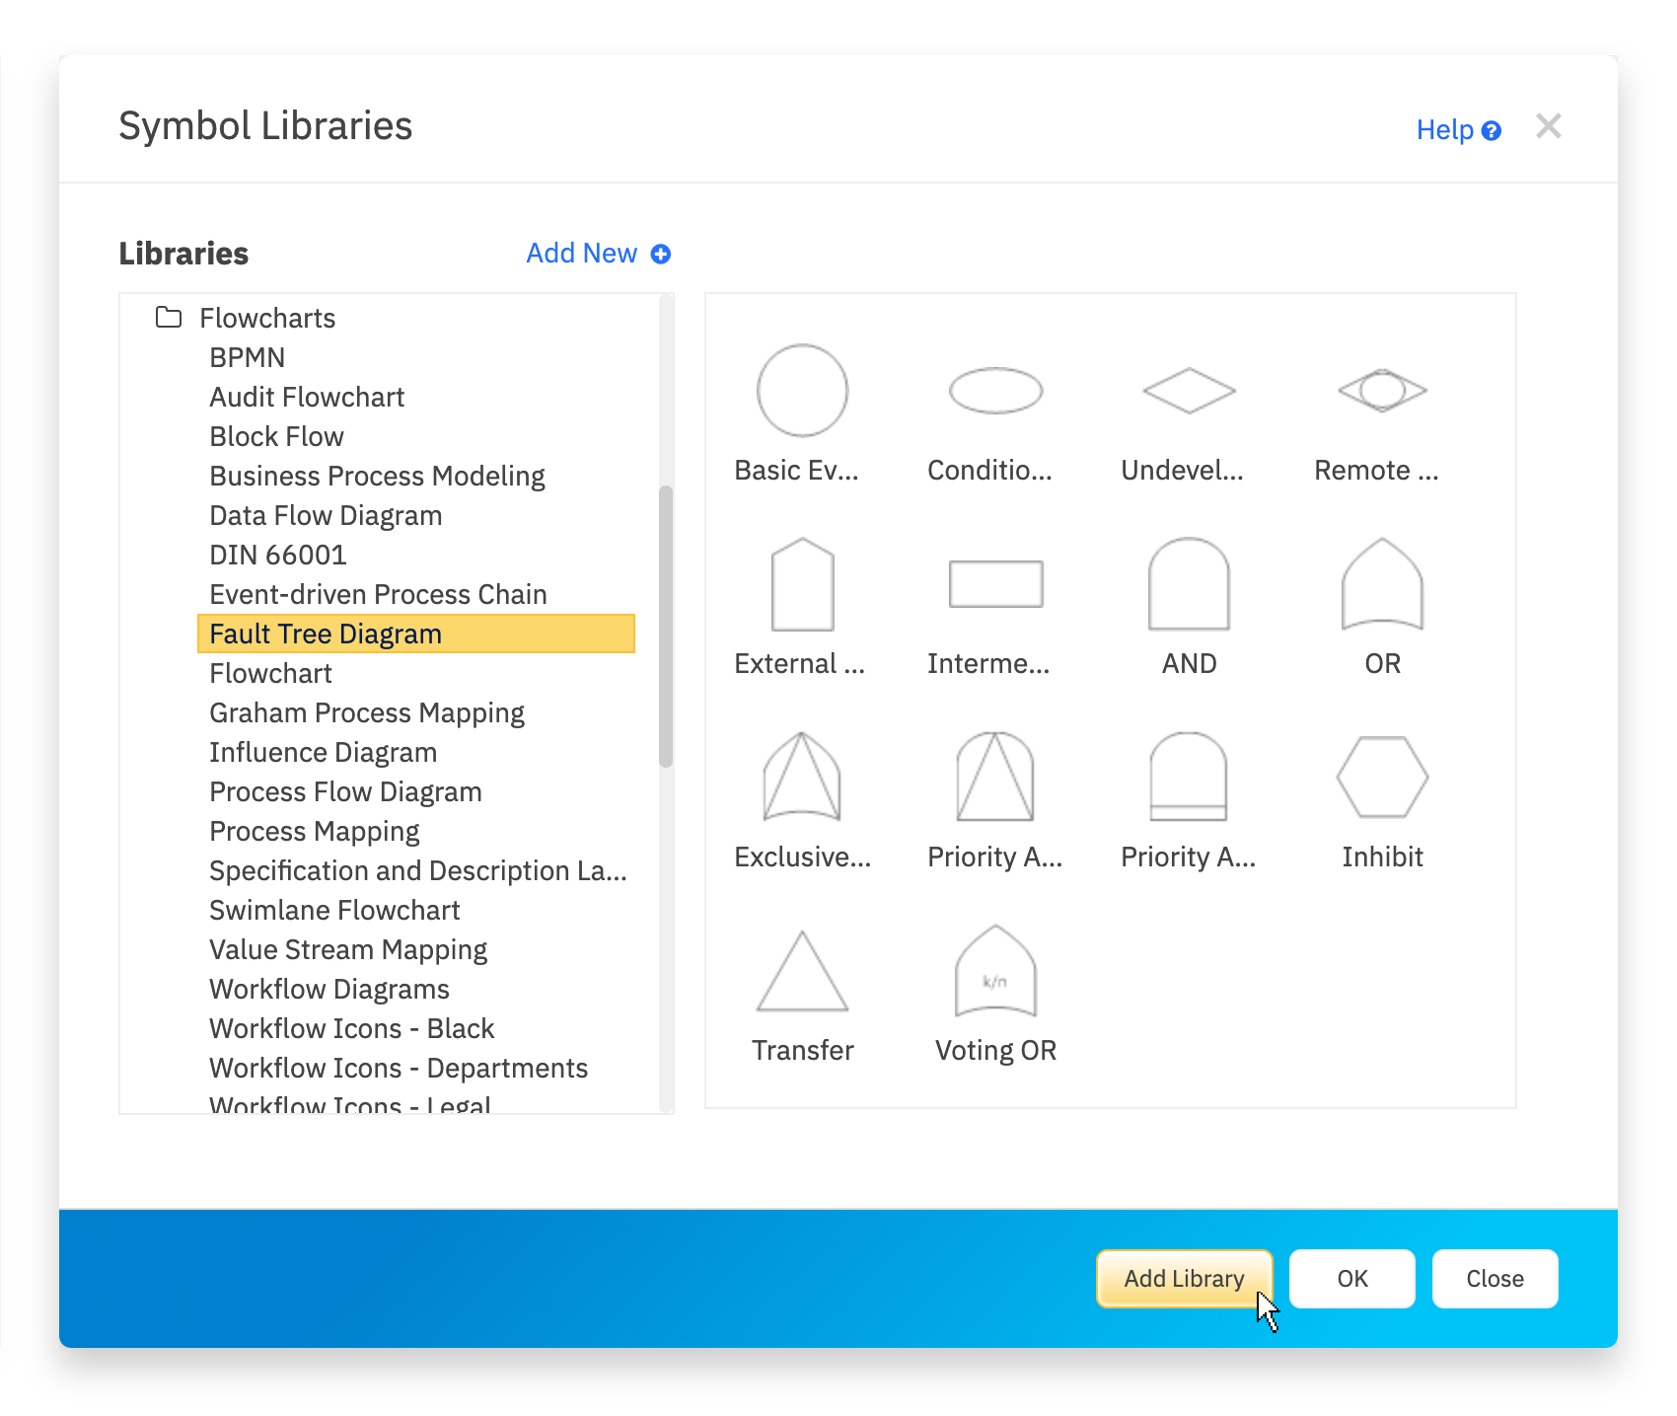The image size is (1677, 1416).
Task: Click the help question mark icon
Action: coord(1492,130)
